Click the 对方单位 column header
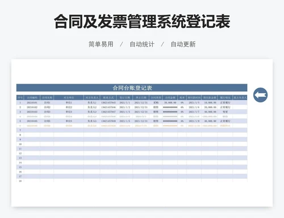Image resolution: width=284 pixels, height=218 pixels. click(x=69, y=98)
